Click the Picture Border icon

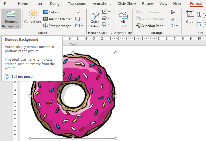[104, 12]
